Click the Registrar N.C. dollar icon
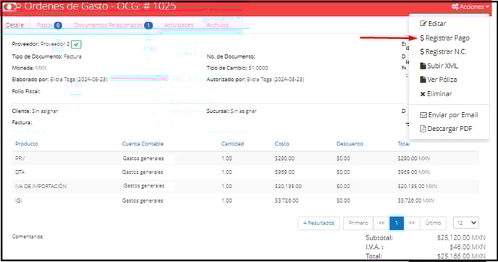 point(422,51)
